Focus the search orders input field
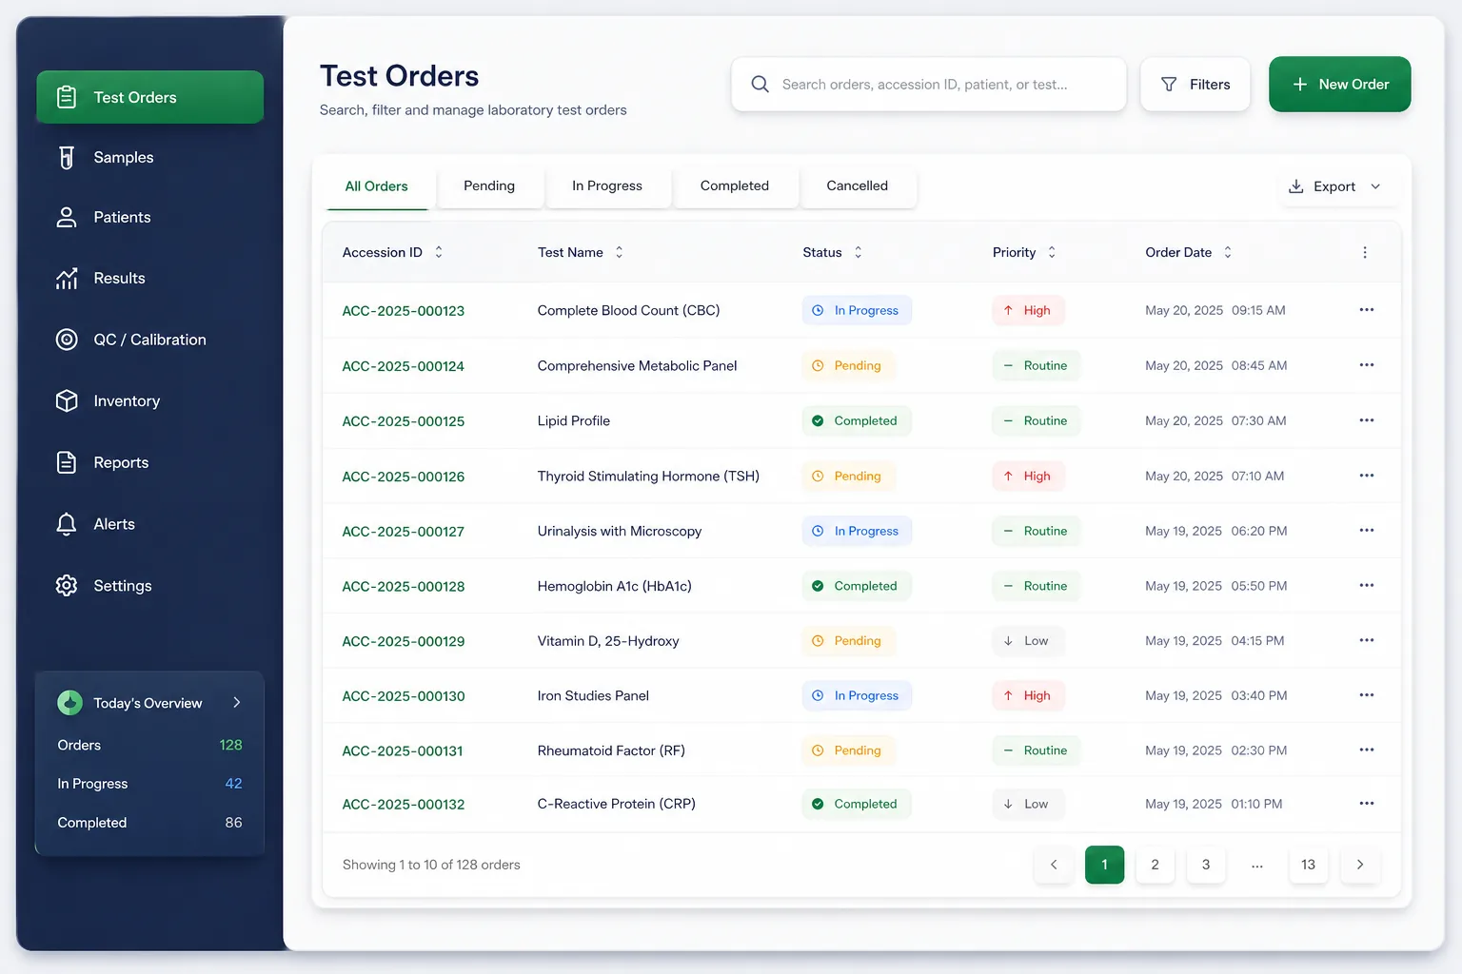Image resolution: width=1462 pixels, height=974 pixels. point(929,85)
